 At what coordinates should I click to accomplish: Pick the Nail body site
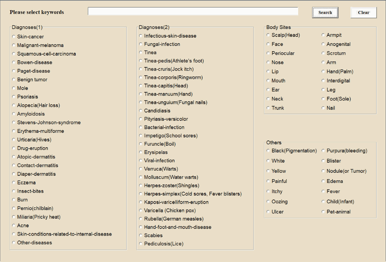323,108
